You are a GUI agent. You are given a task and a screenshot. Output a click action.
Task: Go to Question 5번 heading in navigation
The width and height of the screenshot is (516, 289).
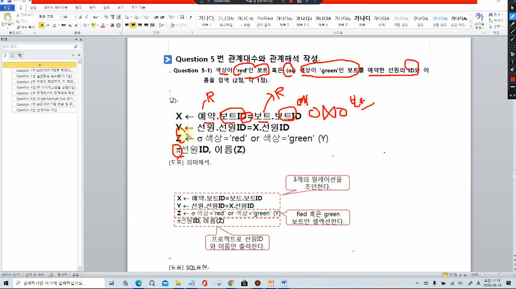tap(44, 93)
